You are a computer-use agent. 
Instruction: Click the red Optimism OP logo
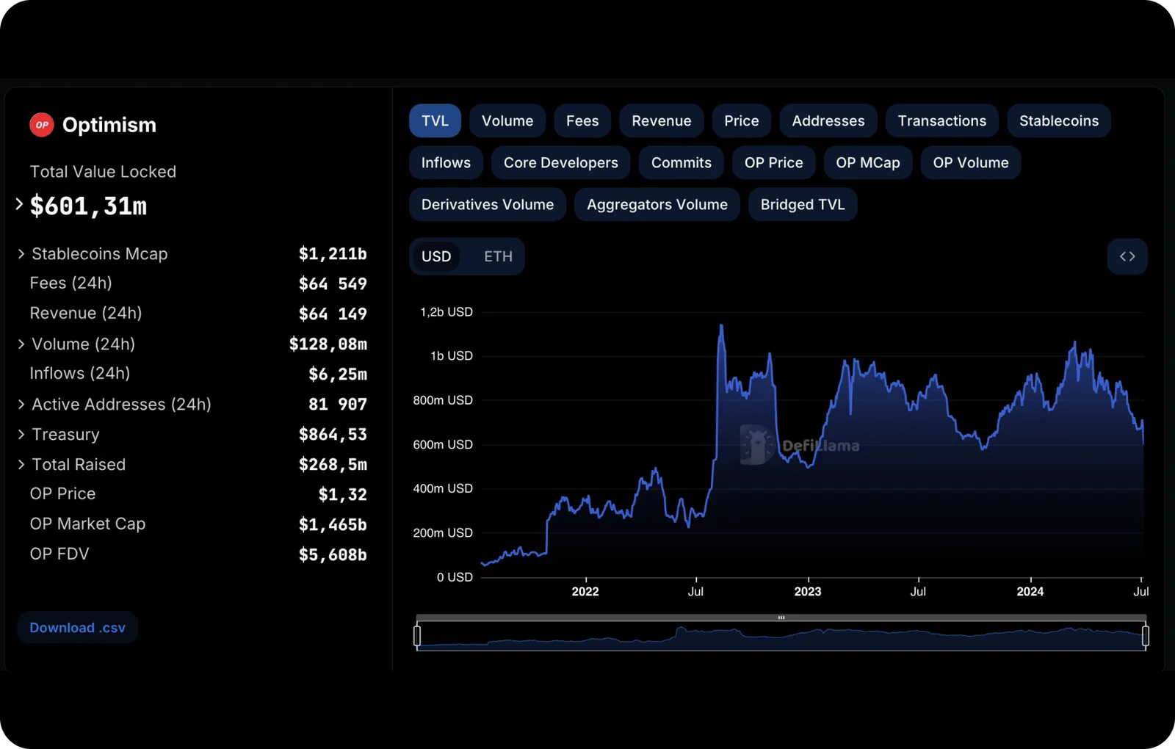(42, 125)
